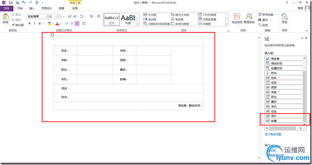Click the decrease indent icon
The image size is (312, 165).
click(x=70, y=16)
